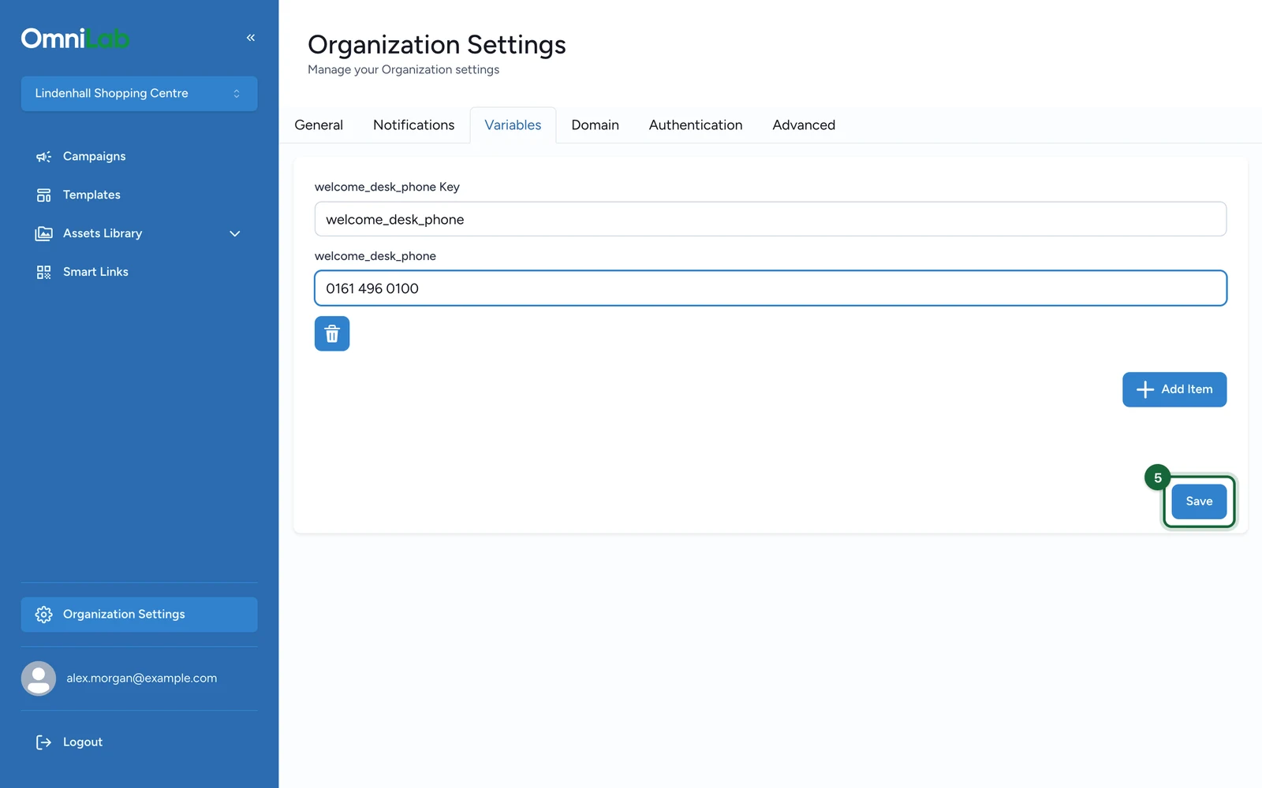Click the Logout arrow icon
The height and width of the screenshot is (788, 1262).
click(x=43, y=742)
